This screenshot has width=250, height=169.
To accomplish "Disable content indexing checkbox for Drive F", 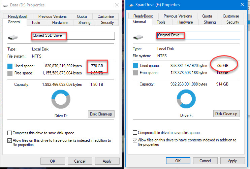I will click(135, 140).
